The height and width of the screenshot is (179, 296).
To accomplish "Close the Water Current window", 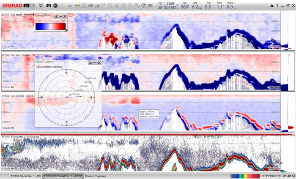I will [x=99, y=63].
